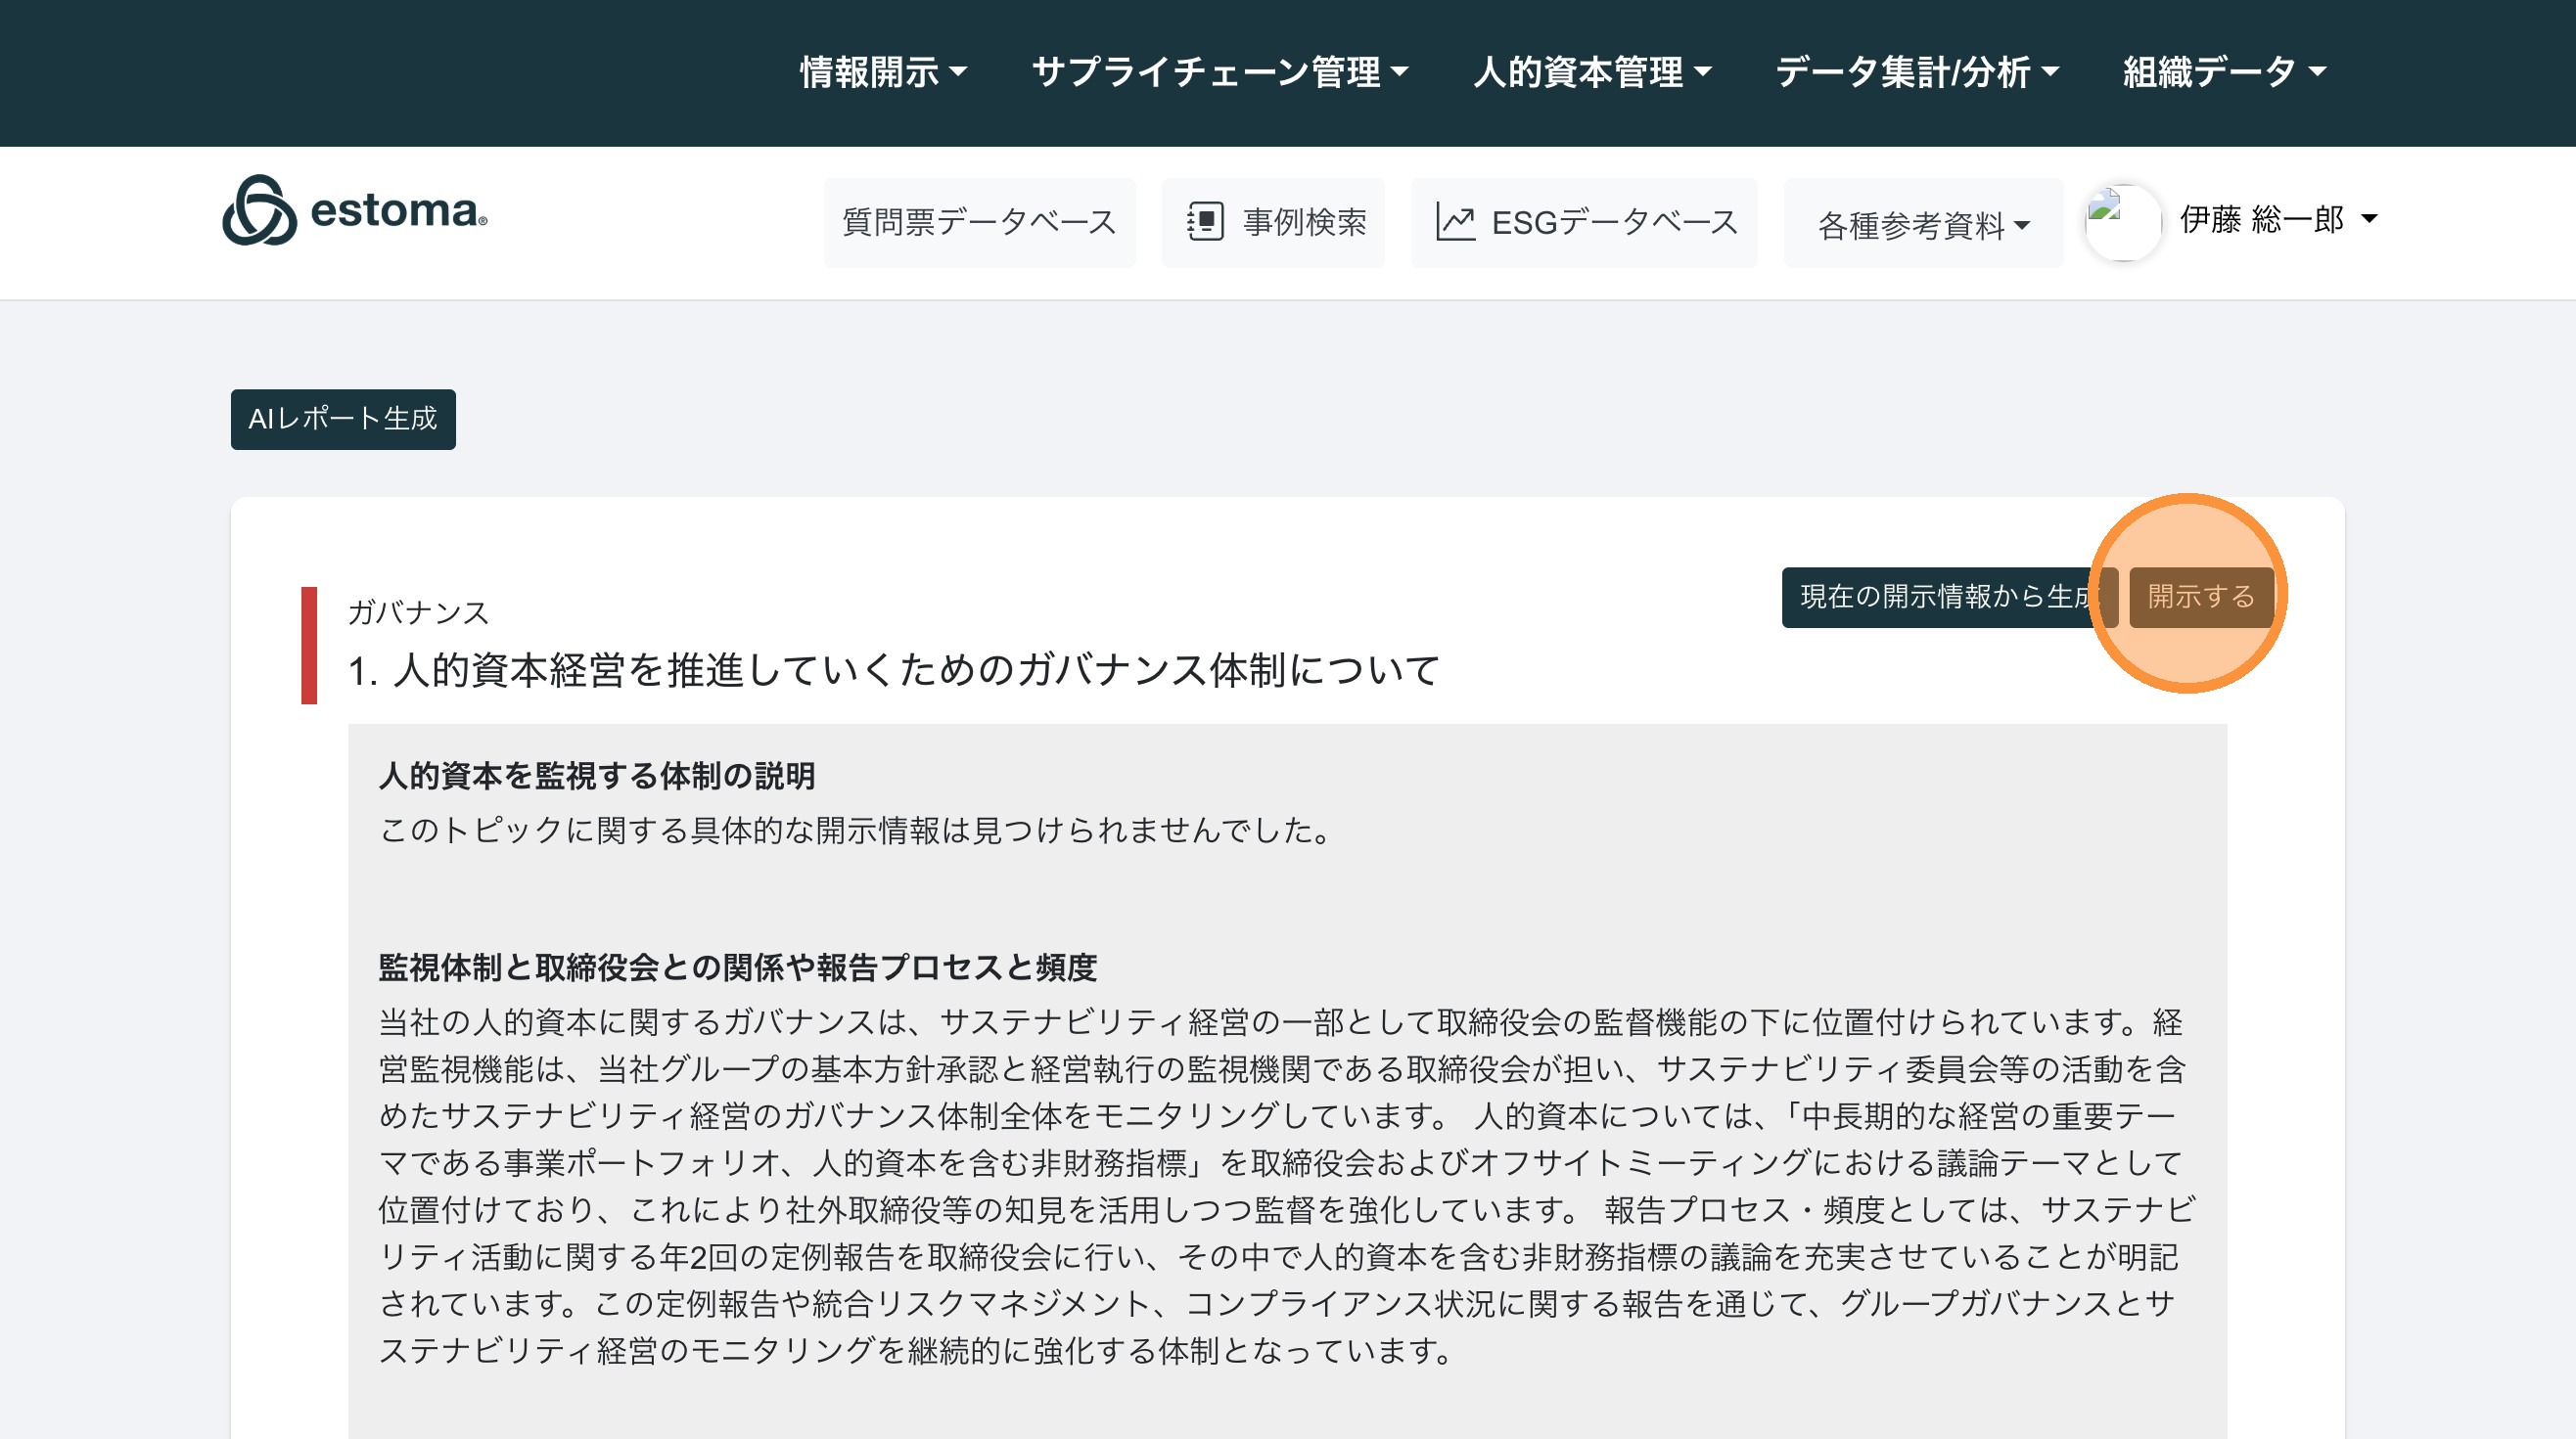Click the user avatar image

[2122, 222]
